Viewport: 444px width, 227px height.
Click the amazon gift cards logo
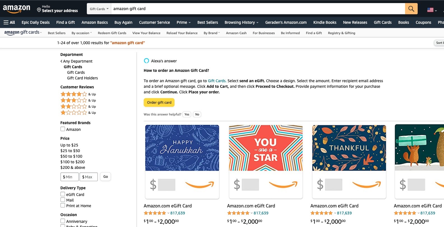(x=22, y=32)
